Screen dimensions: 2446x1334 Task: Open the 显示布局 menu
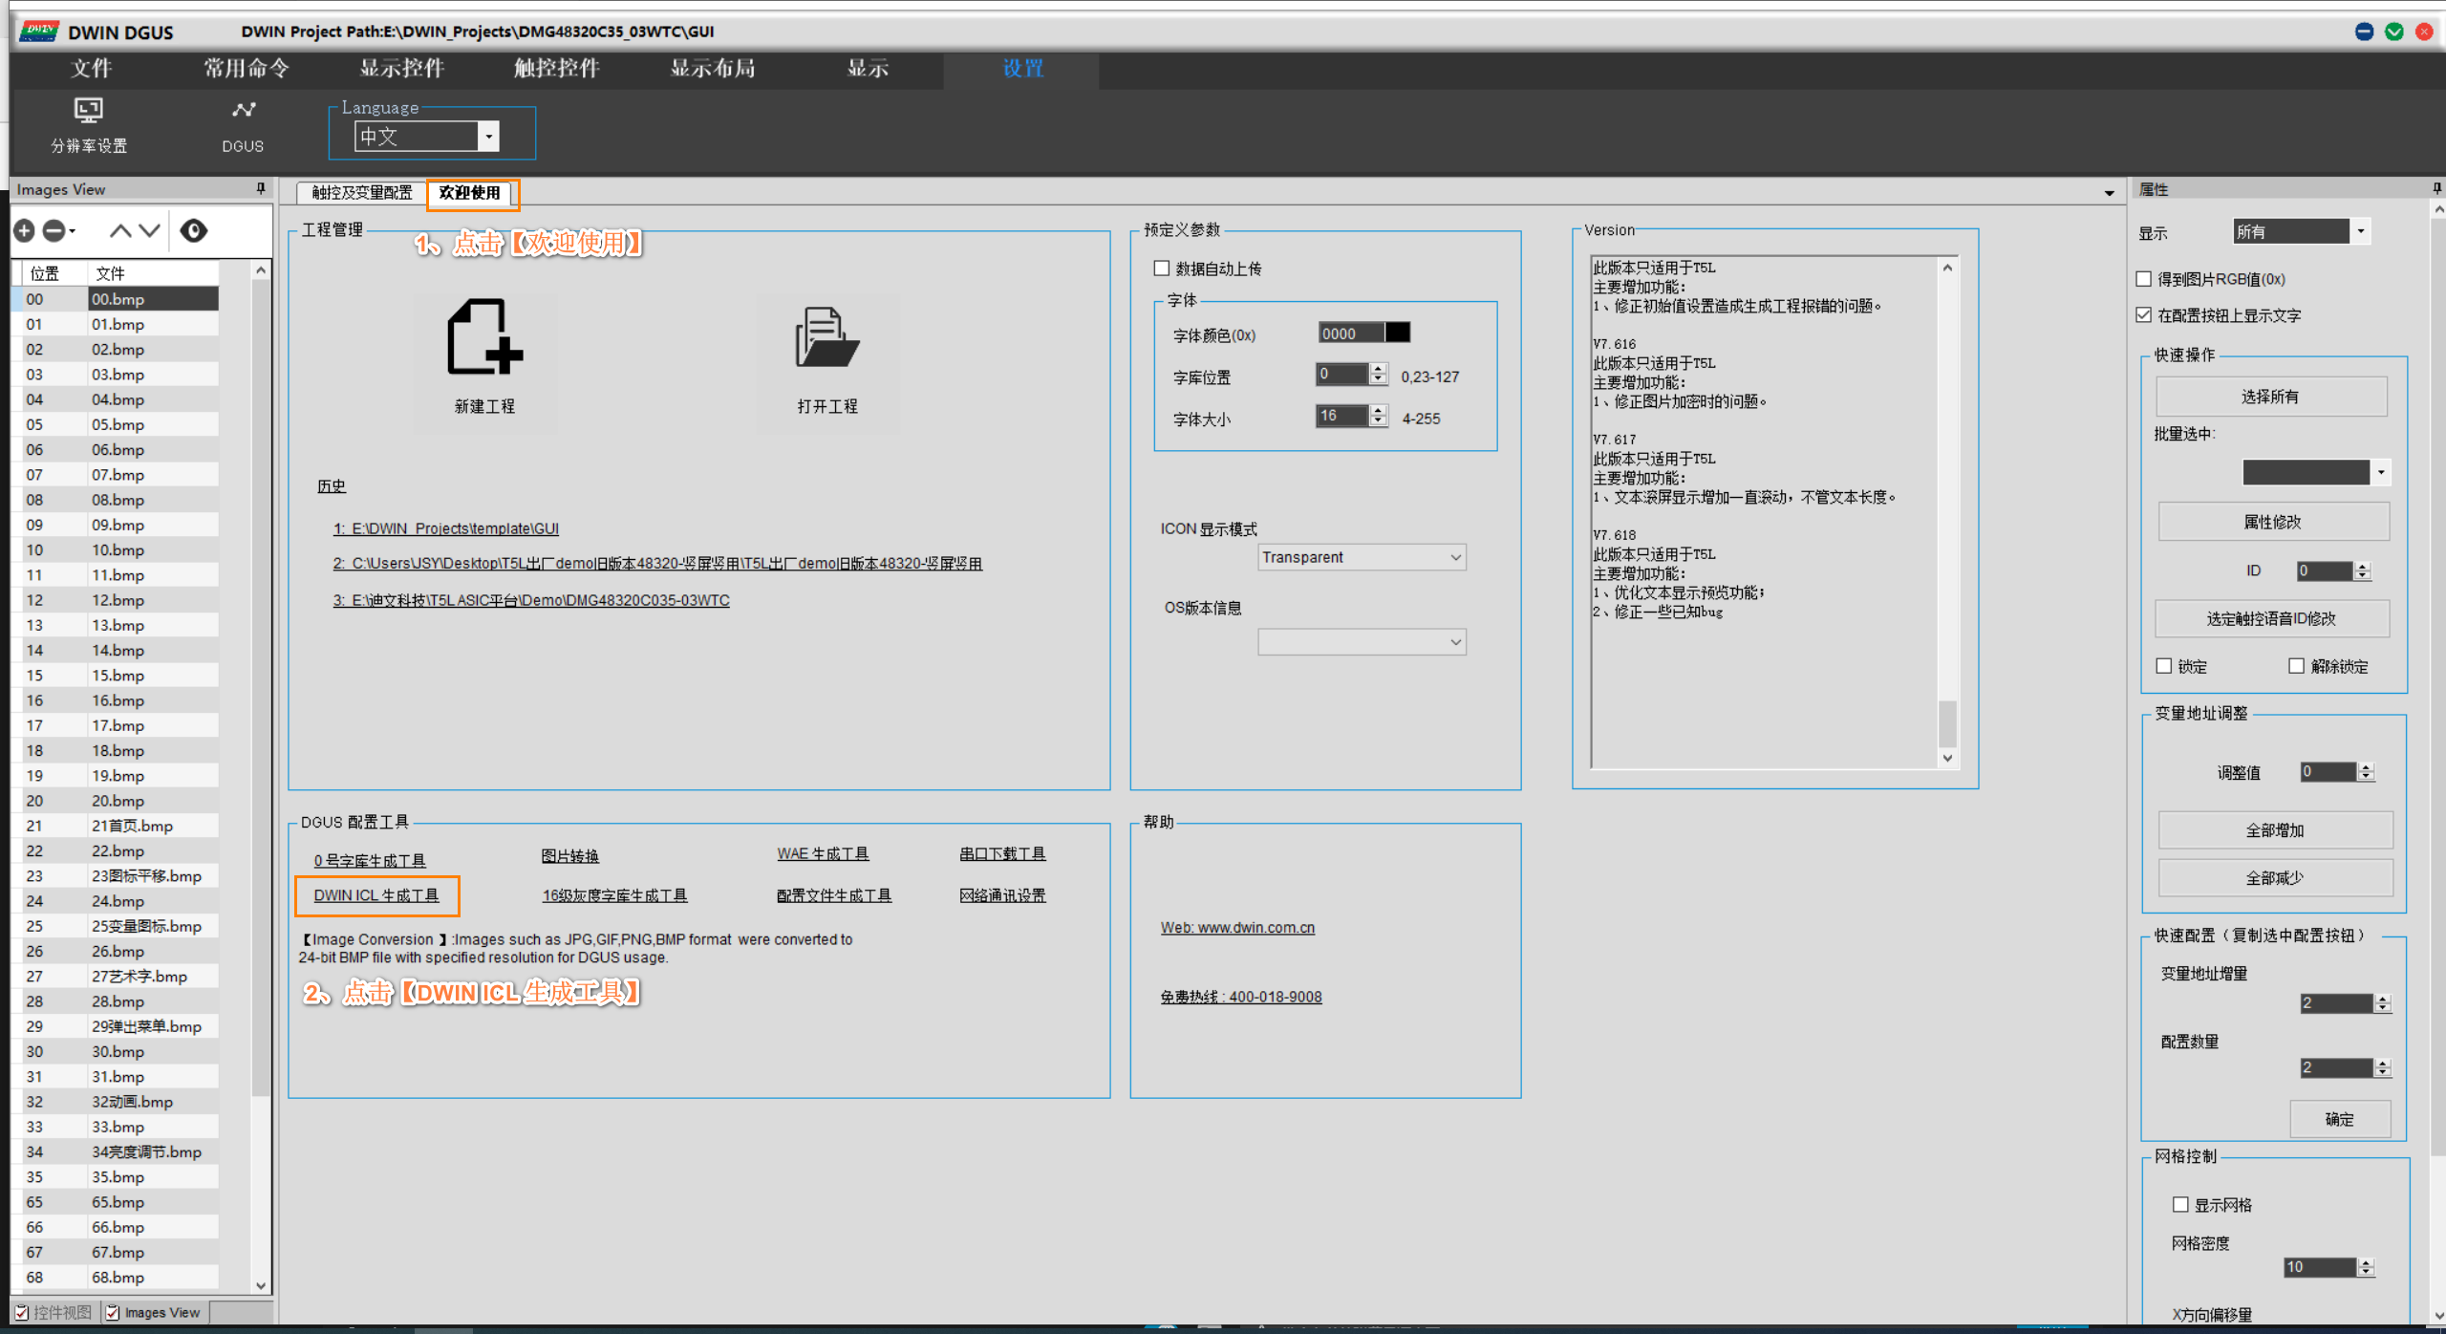pyautogui.click(x=713, y=69)
